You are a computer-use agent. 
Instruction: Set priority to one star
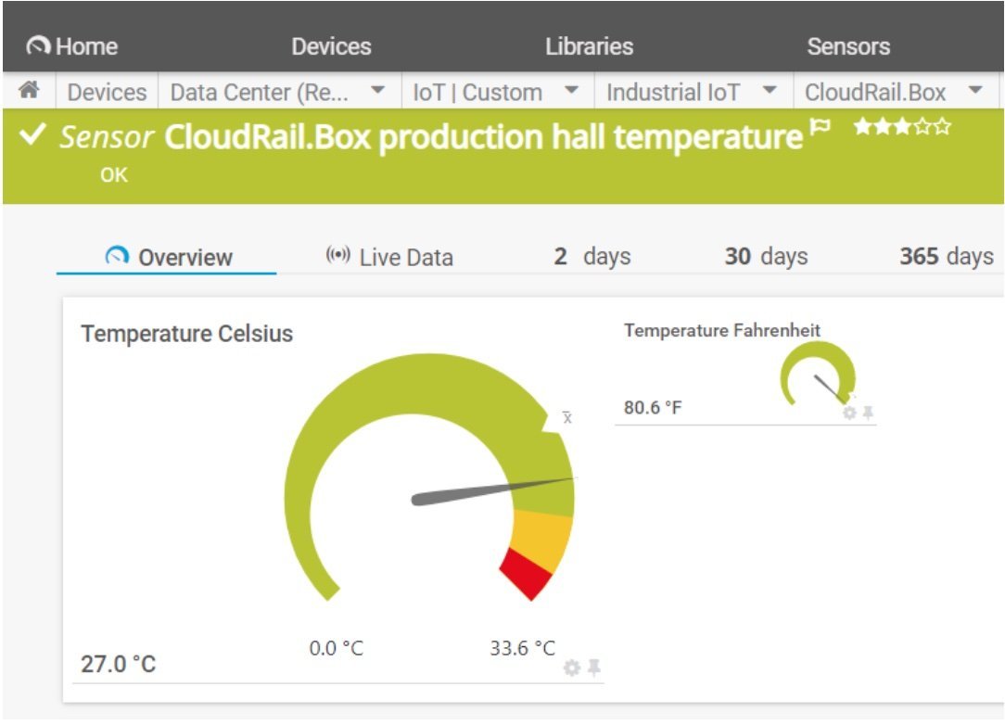(x=862, y=127)
